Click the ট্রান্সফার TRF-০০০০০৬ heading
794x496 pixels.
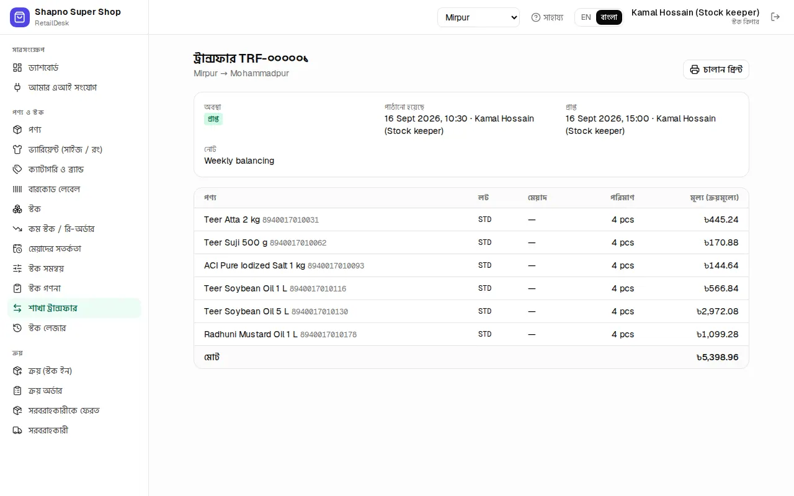coord(251,58)
